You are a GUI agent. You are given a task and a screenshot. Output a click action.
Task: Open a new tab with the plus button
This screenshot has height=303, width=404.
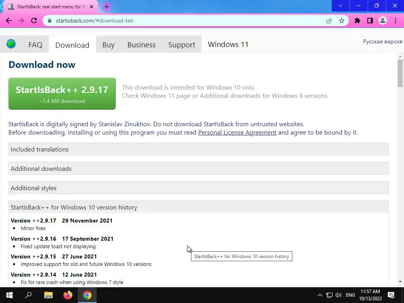(x=107, y=7)
